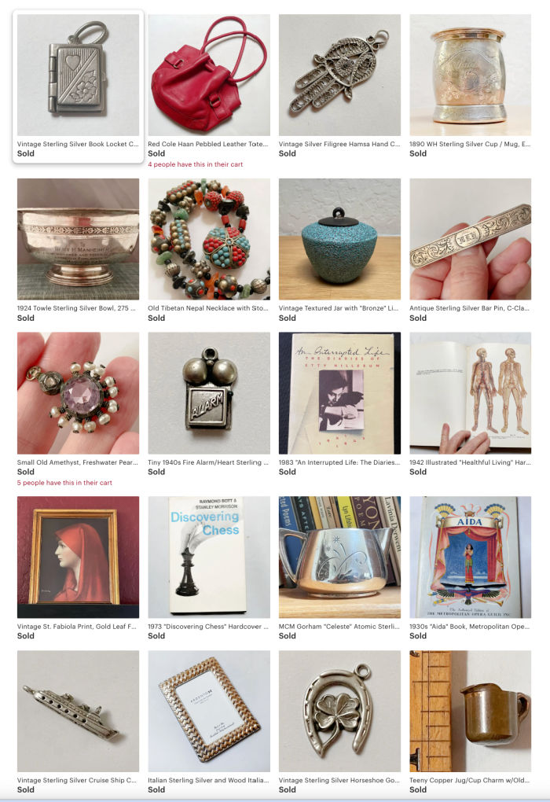
Task: Open the 1890 WH sterling silver cup image
Action: (x=471, y=75)
